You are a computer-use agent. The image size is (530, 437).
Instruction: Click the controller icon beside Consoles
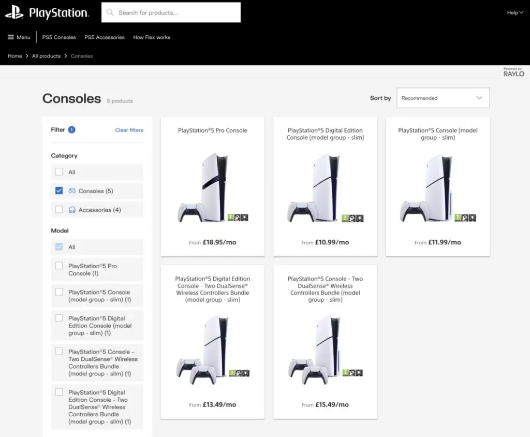[72, 191]
